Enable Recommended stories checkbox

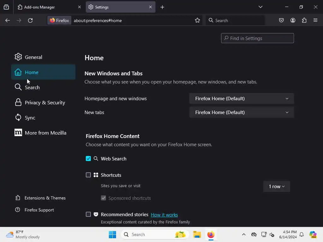(x=88, y=214)
